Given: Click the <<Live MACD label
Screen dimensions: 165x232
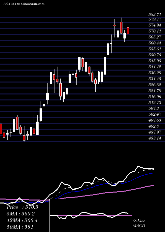Looking at the screenshot, I should (x=139, y=223).
